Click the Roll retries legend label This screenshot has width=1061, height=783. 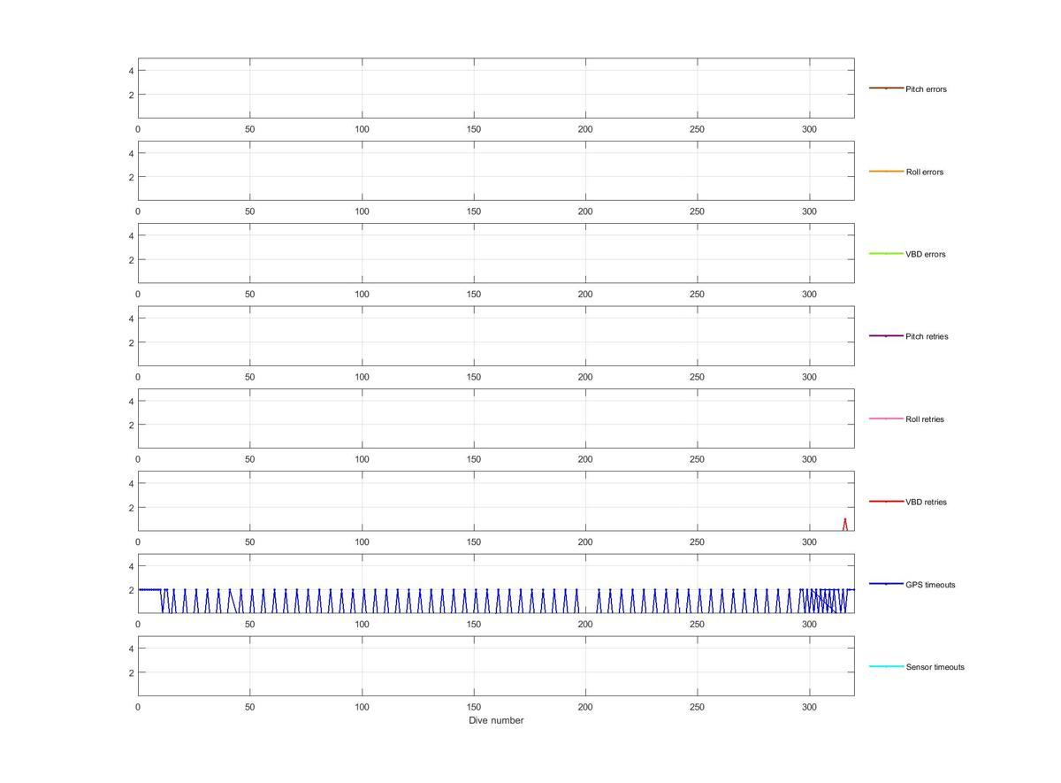point(925,419)
